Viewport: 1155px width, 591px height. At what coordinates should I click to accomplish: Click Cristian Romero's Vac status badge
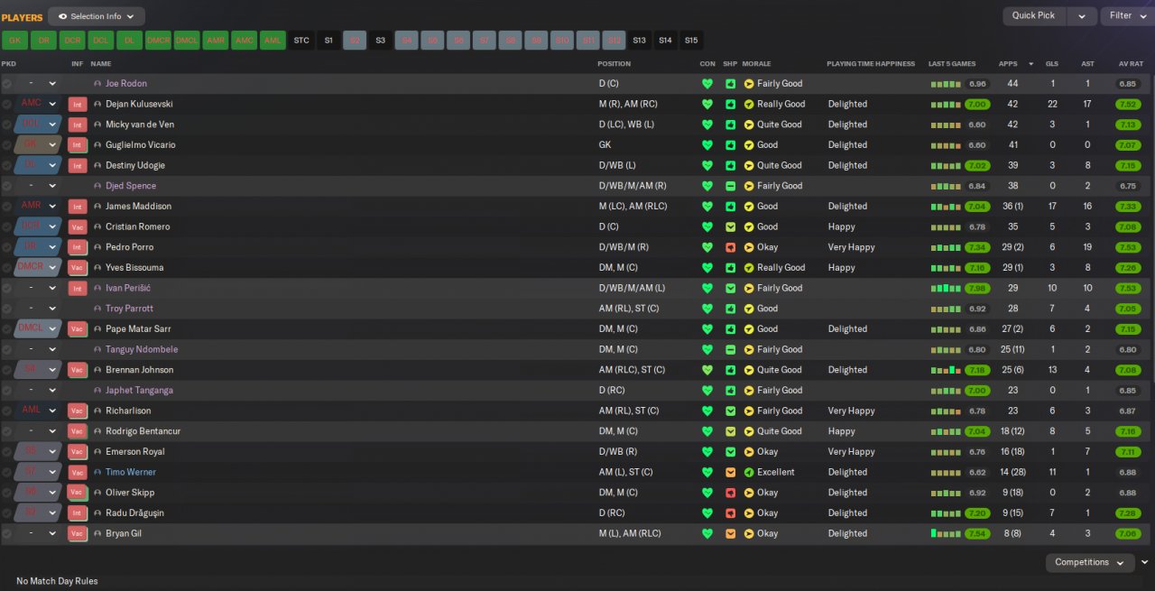pyautogui.click(x=78, y=226)
